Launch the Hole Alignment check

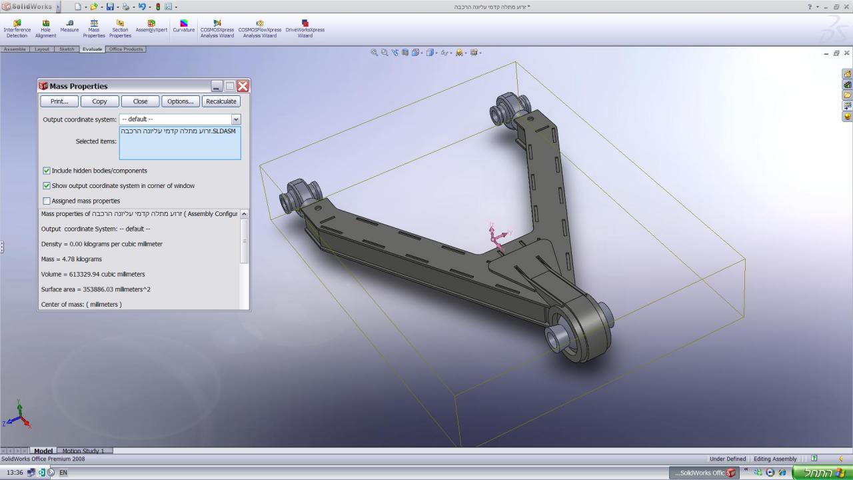pyautogui.click(x=45, y=28)
